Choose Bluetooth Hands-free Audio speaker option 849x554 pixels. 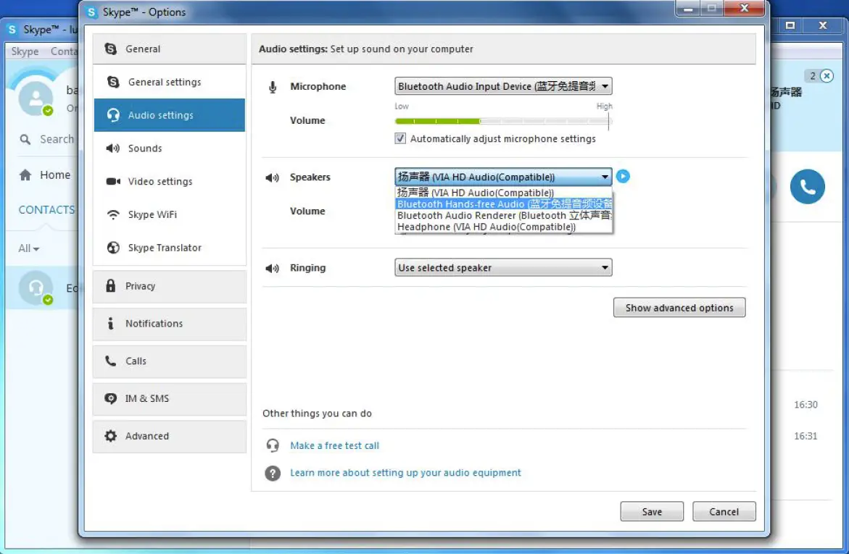504,204
